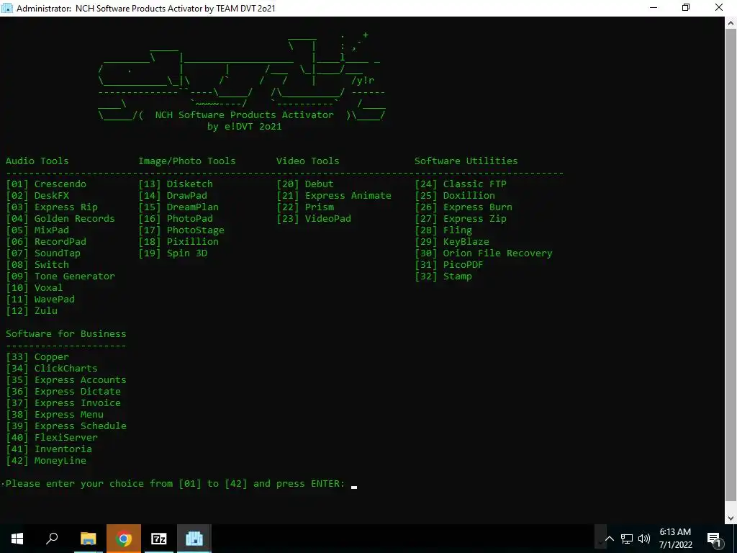Screen dimensions: 737x553
Task: Click the '[42] MoneyLine' entry
Action: (x=46, y=461)
